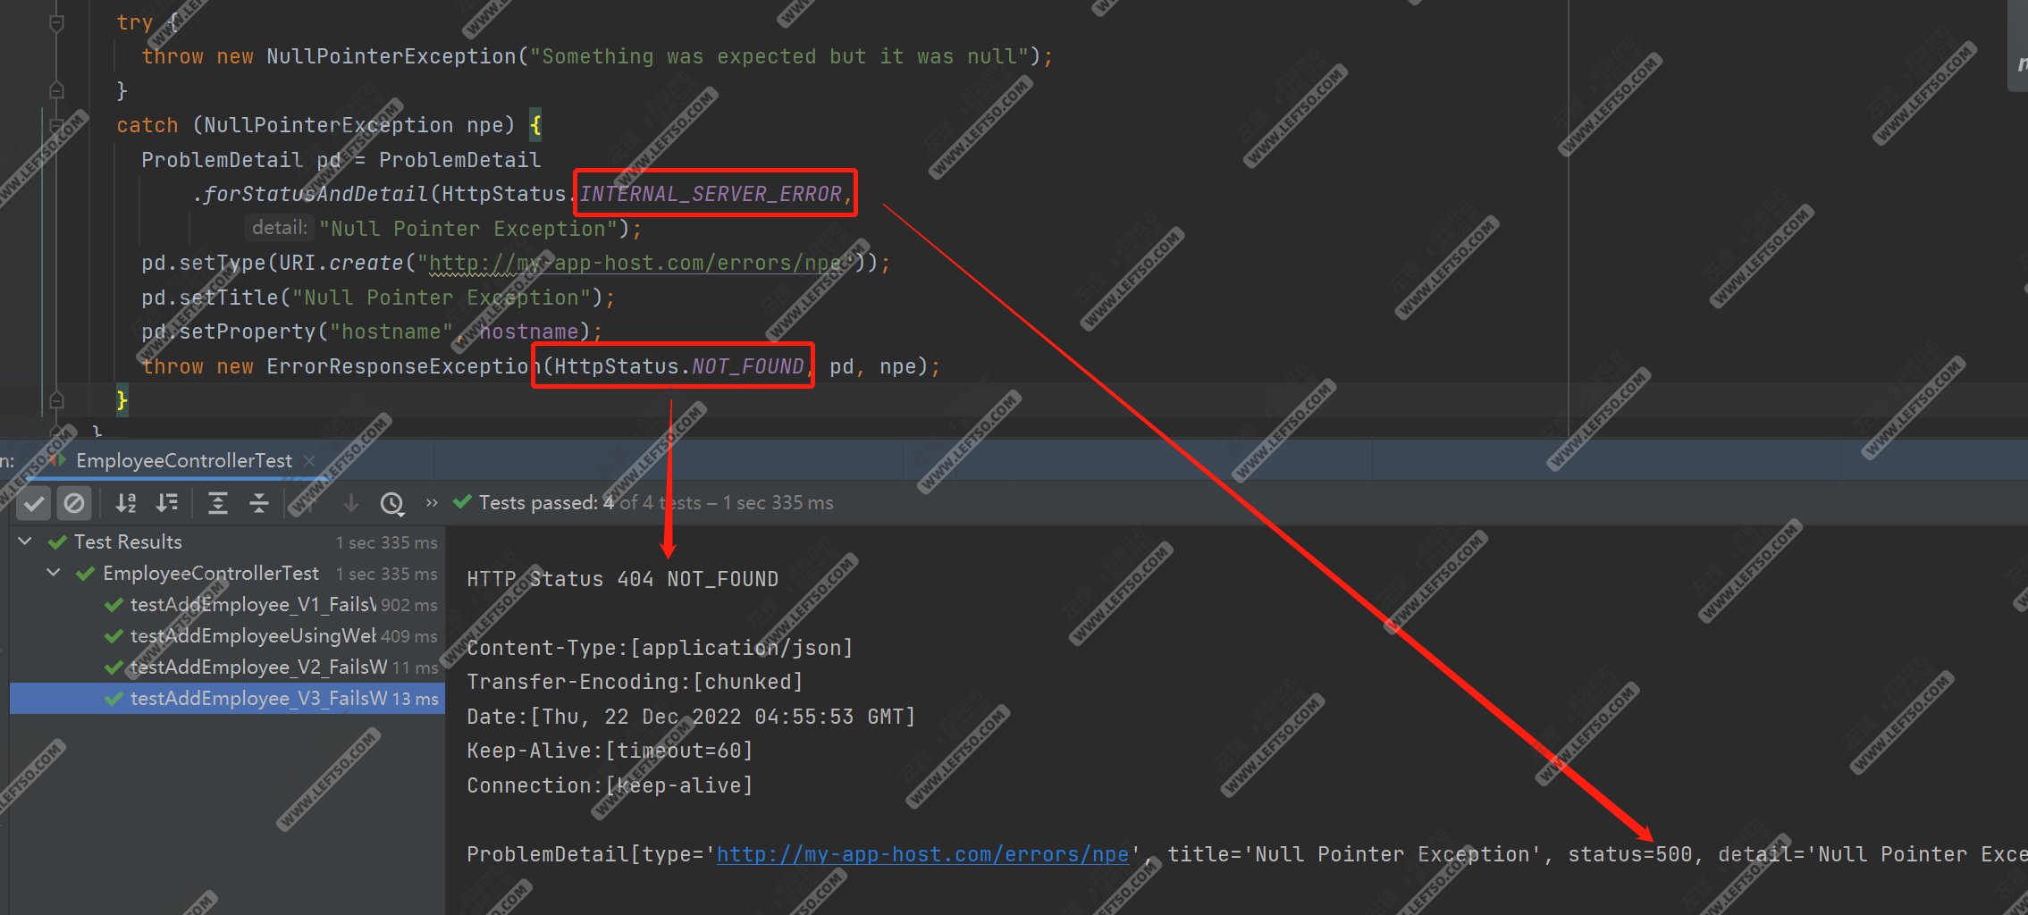This screenshot has width=2028, height=915.
Task: Open the my-app-host.com/errors/npe link in console
Action: pos(921,855)
